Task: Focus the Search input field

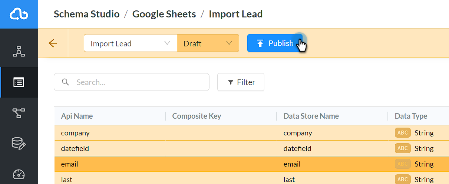Action: coord(132,82)
